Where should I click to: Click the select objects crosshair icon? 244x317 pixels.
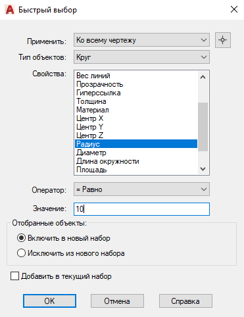(223, 40)
